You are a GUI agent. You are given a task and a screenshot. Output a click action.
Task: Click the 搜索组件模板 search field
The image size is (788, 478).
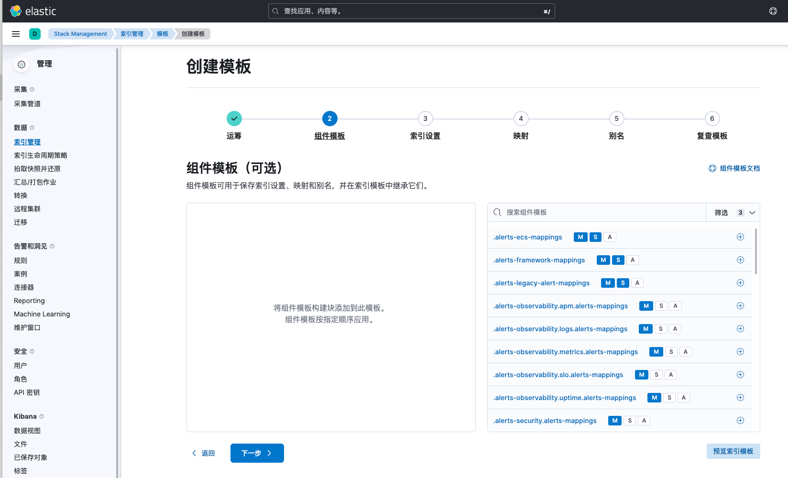click(x=597, y=213)
